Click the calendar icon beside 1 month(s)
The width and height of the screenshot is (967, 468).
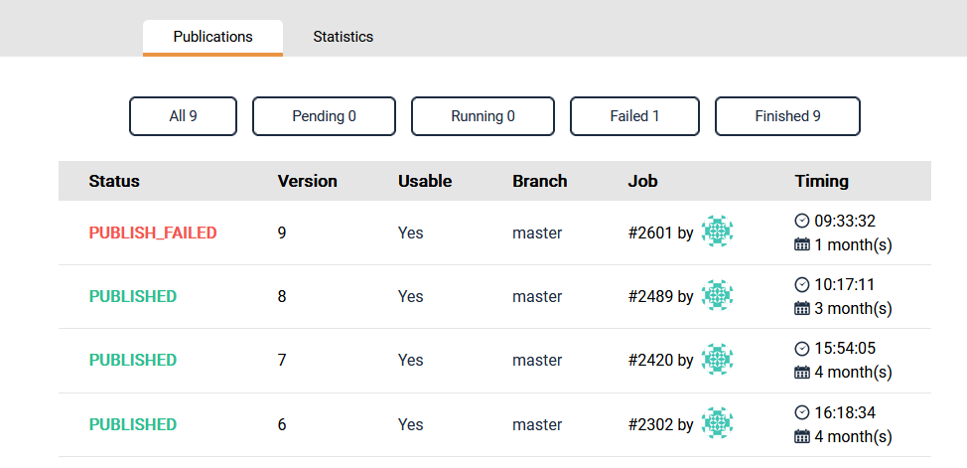[802, 244]
